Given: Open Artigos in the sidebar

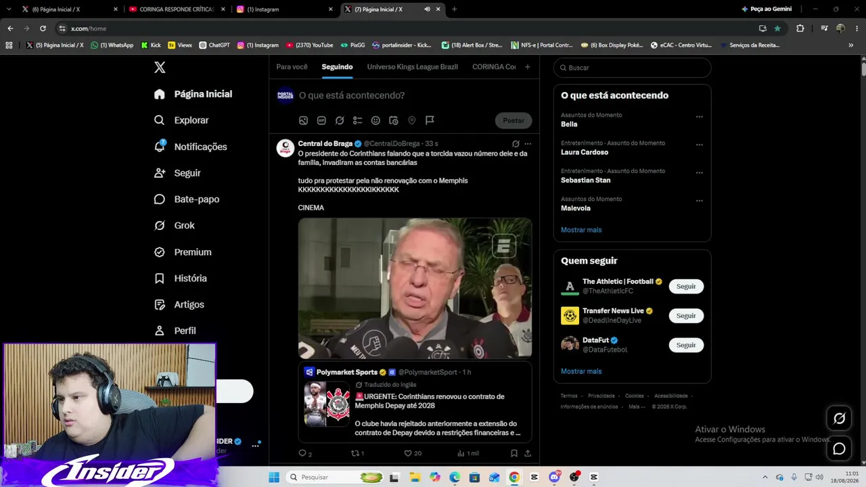Looking at the screenshot, I should tap(179, 305).
